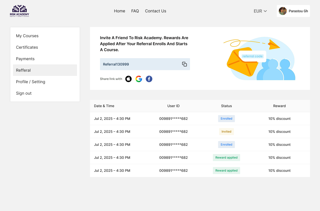Share link via Apple icon
Image resolution: width=320 pixels, height=211 pixels.
[128, 79]
